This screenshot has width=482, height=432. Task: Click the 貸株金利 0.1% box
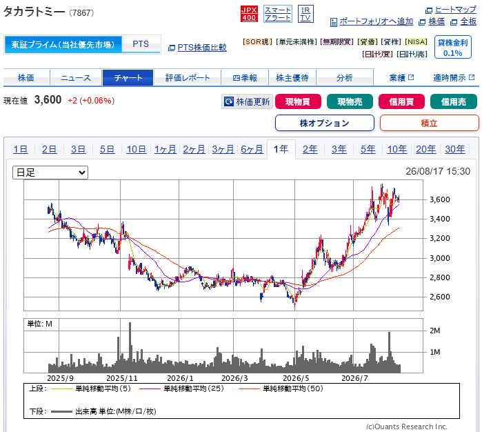click(x=453, y=47)
